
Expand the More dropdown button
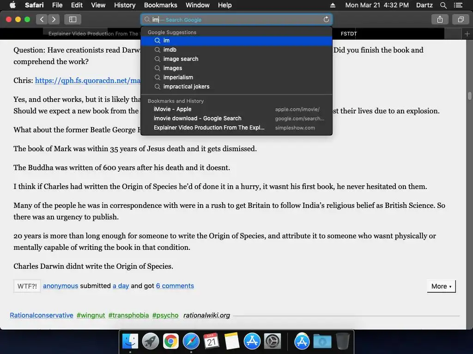pos(441,286)
